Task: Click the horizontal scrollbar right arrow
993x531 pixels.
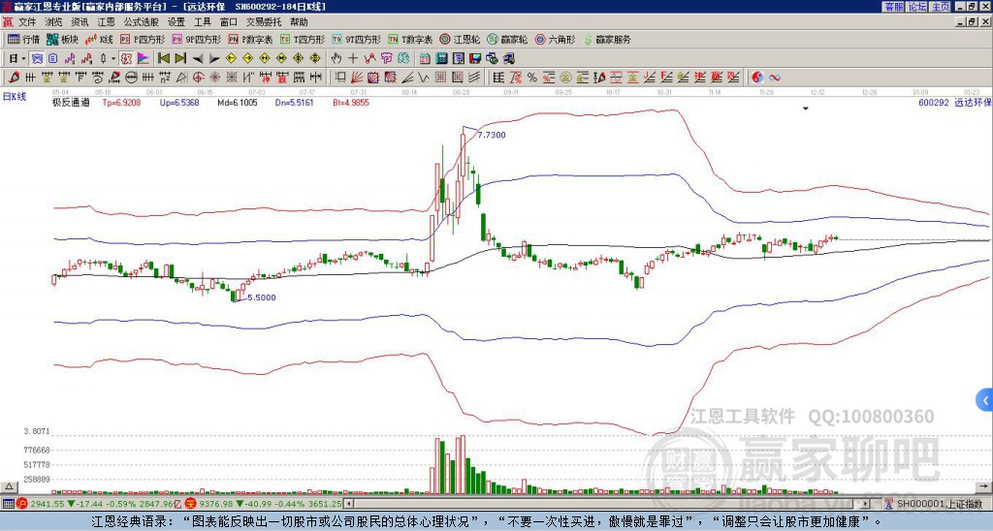Action: (x=866, y=504)
